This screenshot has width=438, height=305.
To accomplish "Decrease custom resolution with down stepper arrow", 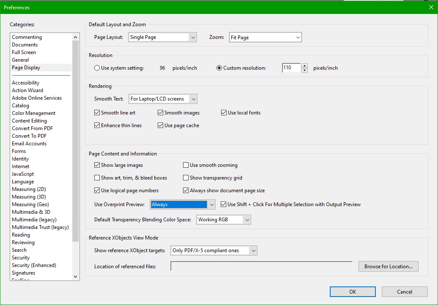I will click(304, 70).
